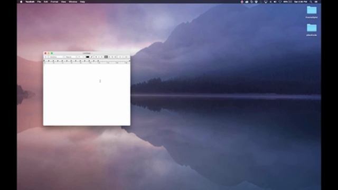The height and width of the screenshot is (190, 338).
Task: Open the volume status icon
Action: coord(275,2)
